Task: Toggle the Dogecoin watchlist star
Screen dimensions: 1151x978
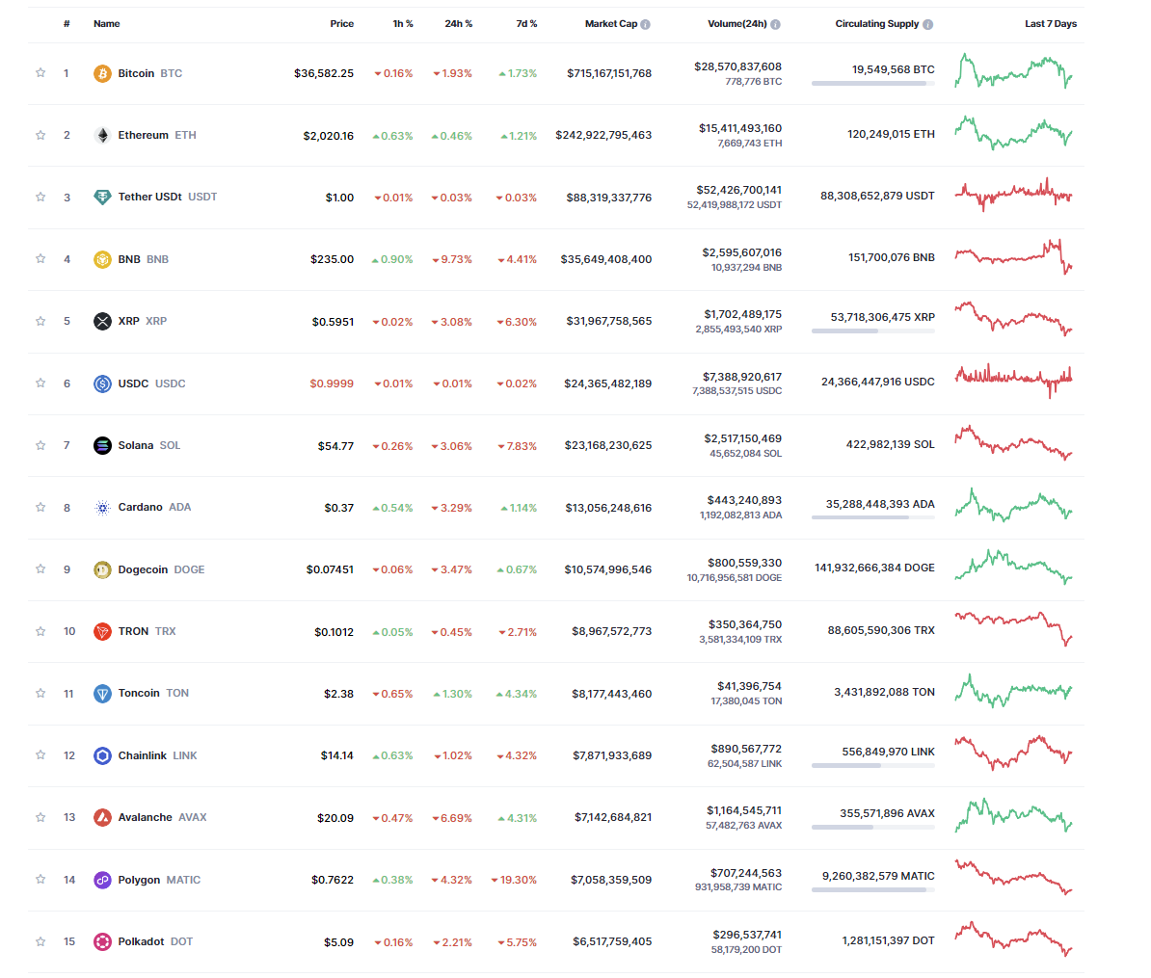Action: 40,568
